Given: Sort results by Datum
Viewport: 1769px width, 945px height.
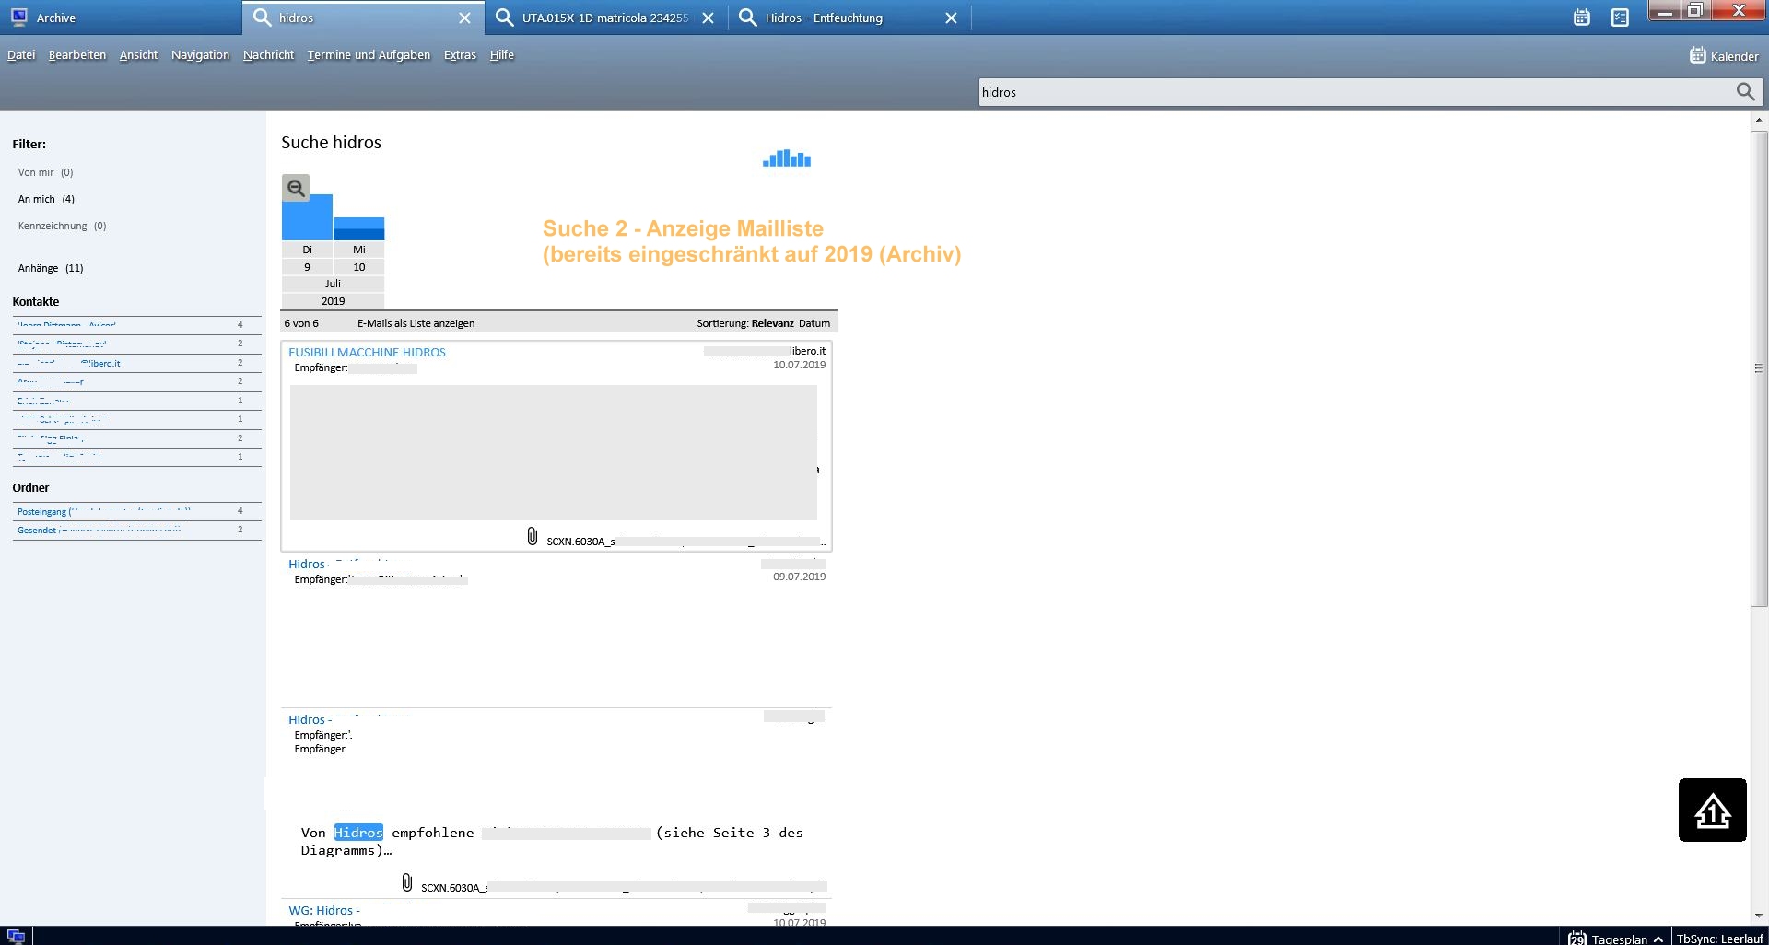Looking at the screenshot, I should (x=814, y=323).
